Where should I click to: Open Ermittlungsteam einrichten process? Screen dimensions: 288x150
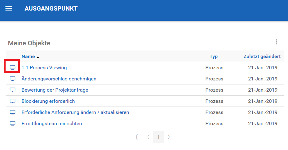click(52, 124)
